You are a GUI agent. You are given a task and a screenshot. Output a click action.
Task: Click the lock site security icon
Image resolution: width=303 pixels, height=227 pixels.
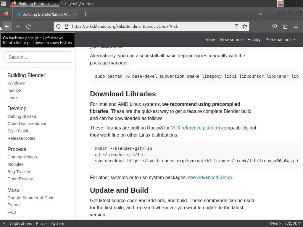coord(66,26)
